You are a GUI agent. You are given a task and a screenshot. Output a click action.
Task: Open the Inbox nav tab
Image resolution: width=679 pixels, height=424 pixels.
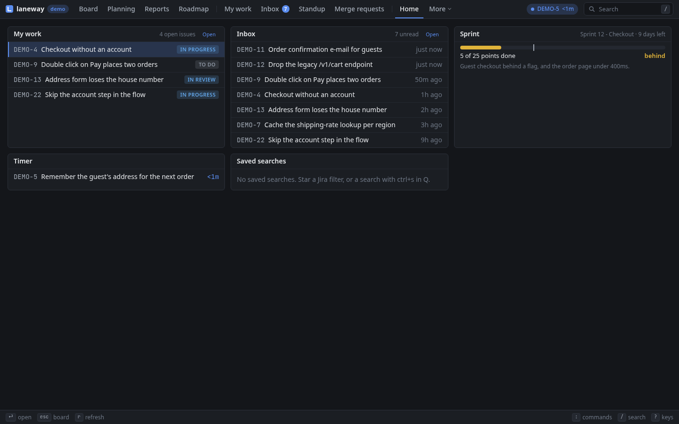tap(275, 9)
